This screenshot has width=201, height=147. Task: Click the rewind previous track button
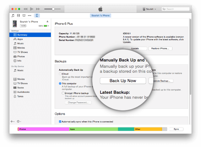25,9
